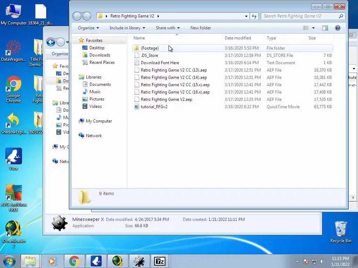Screen dimensions: 358x268
Task: Open Vuze from the taskbar
Action: click(x=96, y=261)
